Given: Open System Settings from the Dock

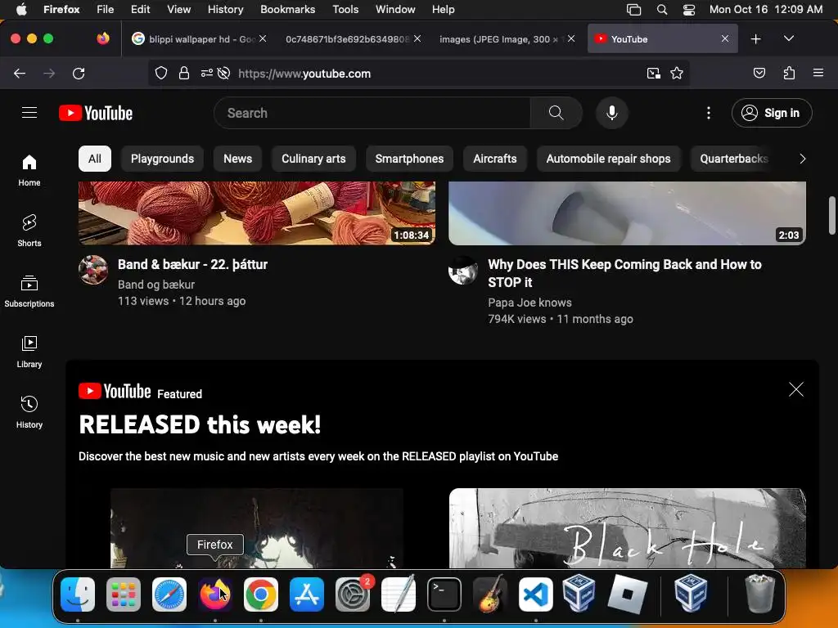Looking at the screenshot, I should (x=353, y=594).
